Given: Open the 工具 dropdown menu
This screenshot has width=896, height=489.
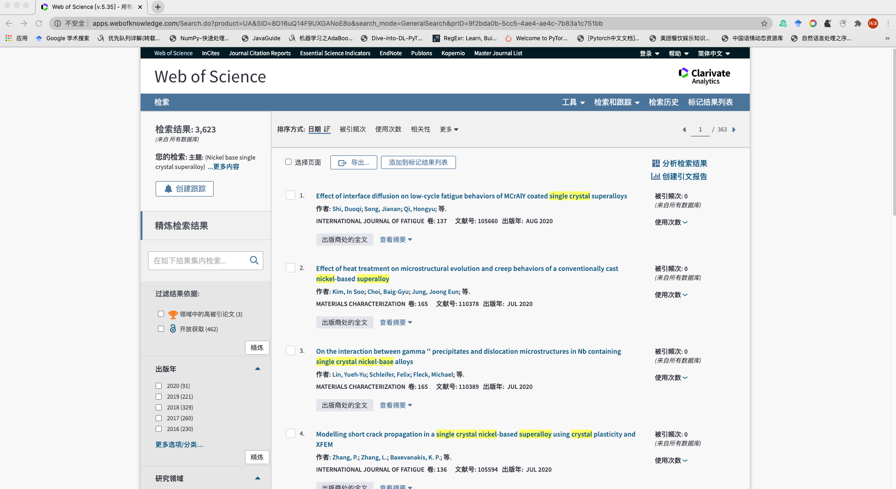Looking at the screenshot, I should [573, 102].
